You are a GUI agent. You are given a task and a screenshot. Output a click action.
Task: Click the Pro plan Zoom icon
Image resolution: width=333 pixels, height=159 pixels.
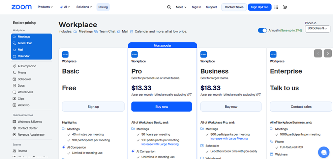click(x=135, y=55)
